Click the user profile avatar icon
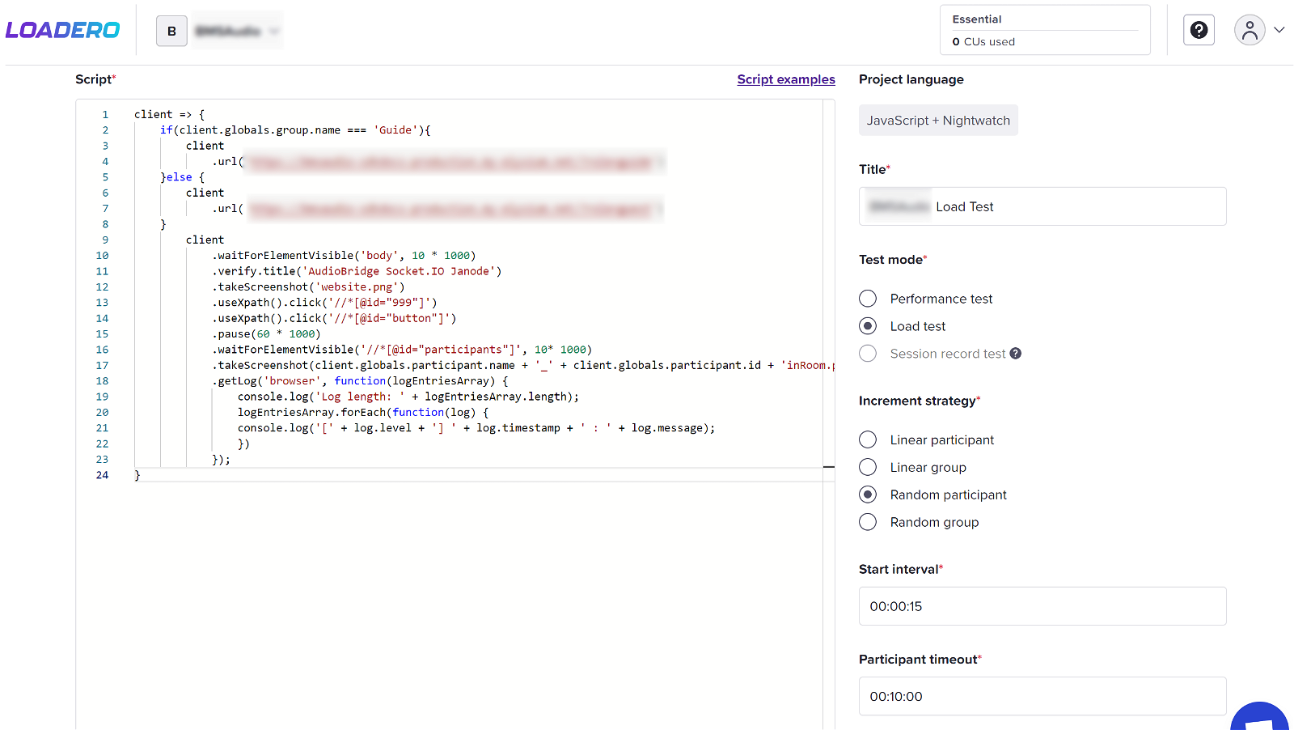 [x=1249, y=31]
